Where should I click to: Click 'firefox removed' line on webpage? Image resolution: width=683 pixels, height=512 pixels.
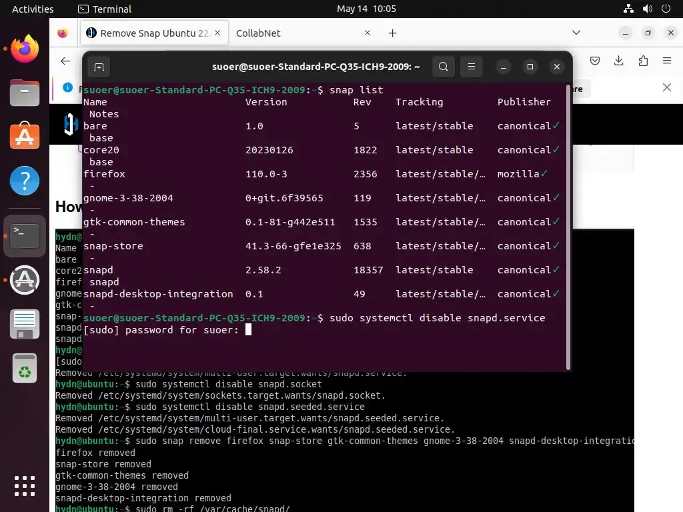click(x=95, y=453)
